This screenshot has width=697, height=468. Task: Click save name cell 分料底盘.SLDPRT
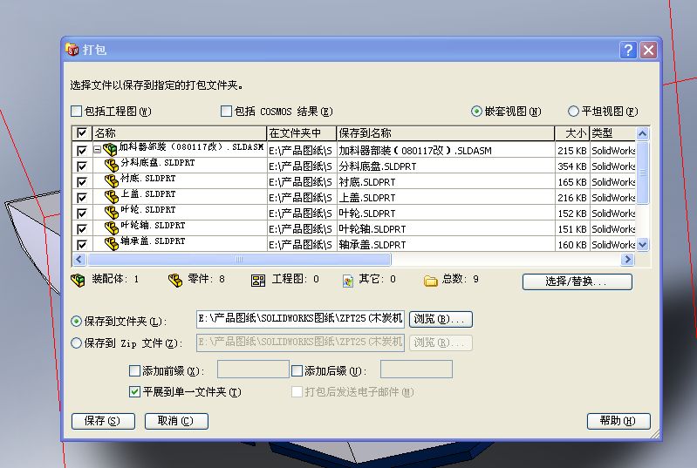click(x=446, y=166)
